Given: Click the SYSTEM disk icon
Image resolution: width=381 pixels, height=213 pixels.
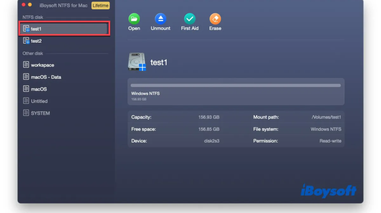Looking at the screenshot, I should tap(26, 113).
